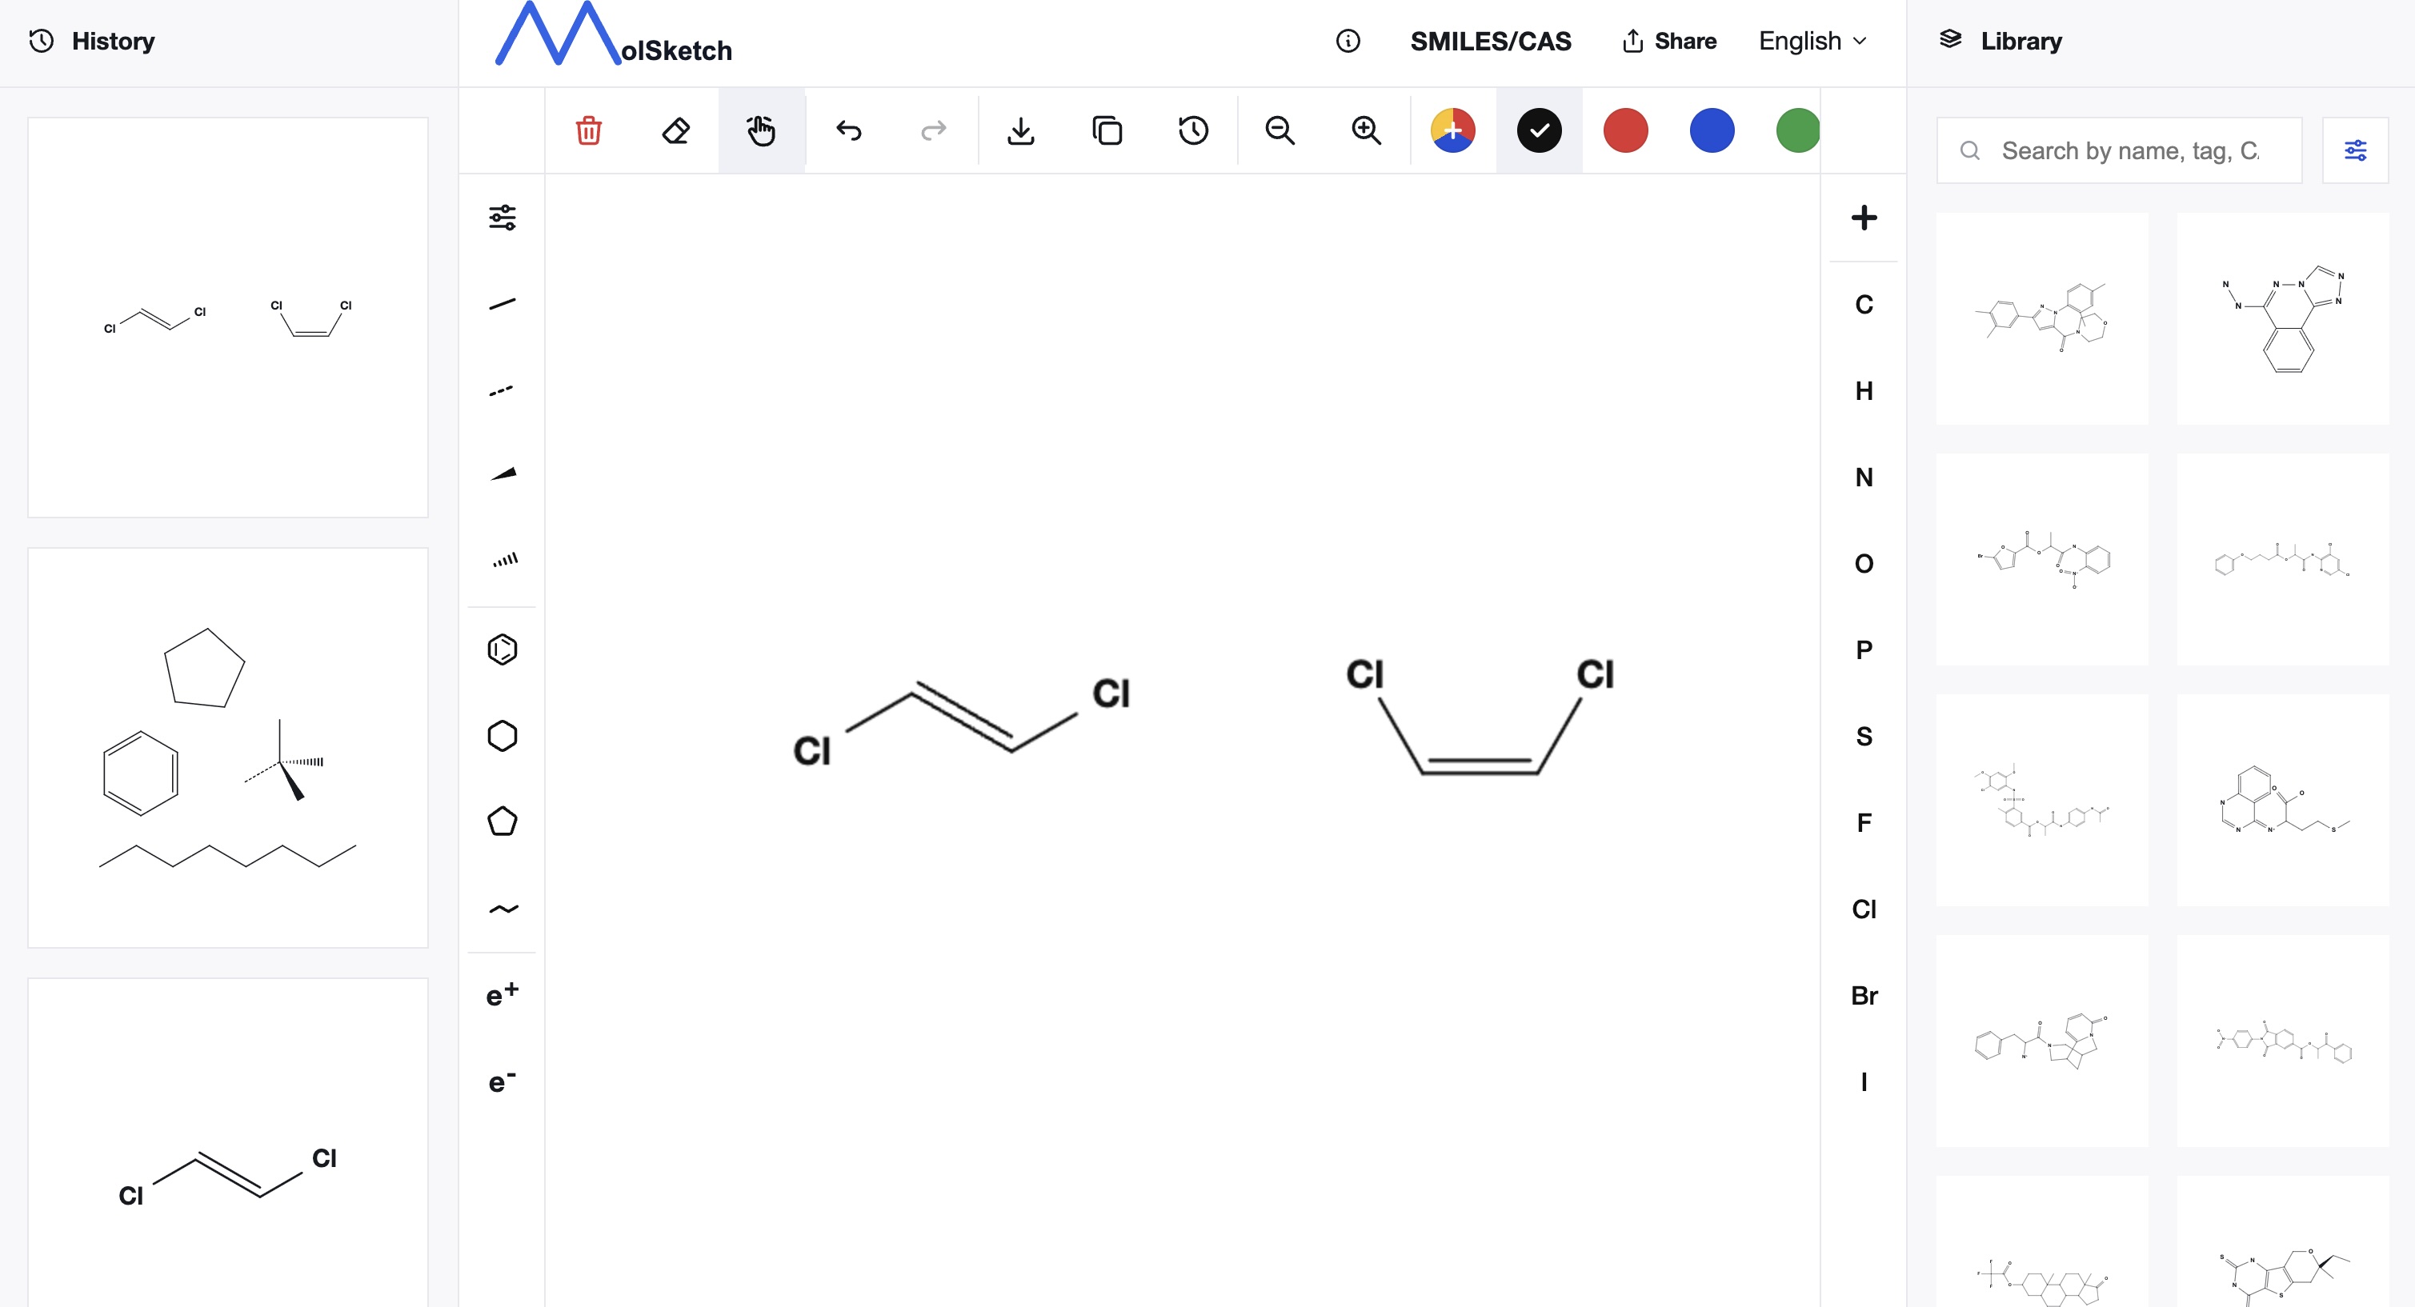The width and height of the screenshot is (2415, 1307).
Task: Expand more elements with plus button
Action: (x=1864, y=218)
